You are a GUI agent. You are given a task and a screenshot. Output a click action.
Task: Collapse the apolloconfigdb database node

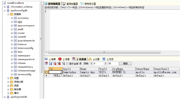pyautogui.click(x=5, y=10)
